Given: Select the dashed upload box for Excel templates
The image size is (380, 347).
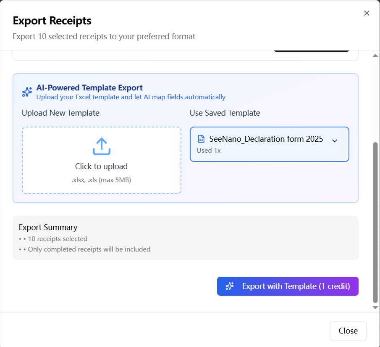Looking at the screenshot, I should 101,160.
